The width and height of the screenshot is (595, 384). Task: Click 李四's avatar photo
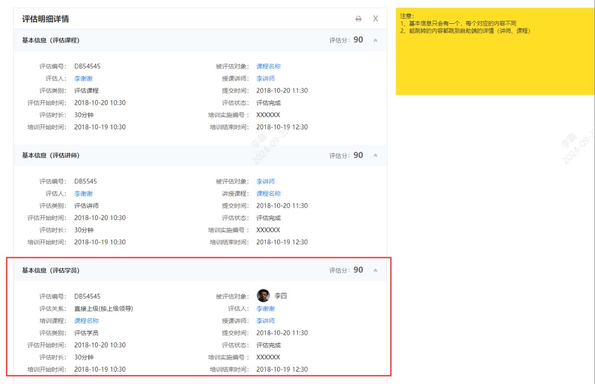(x=263, y=295)
